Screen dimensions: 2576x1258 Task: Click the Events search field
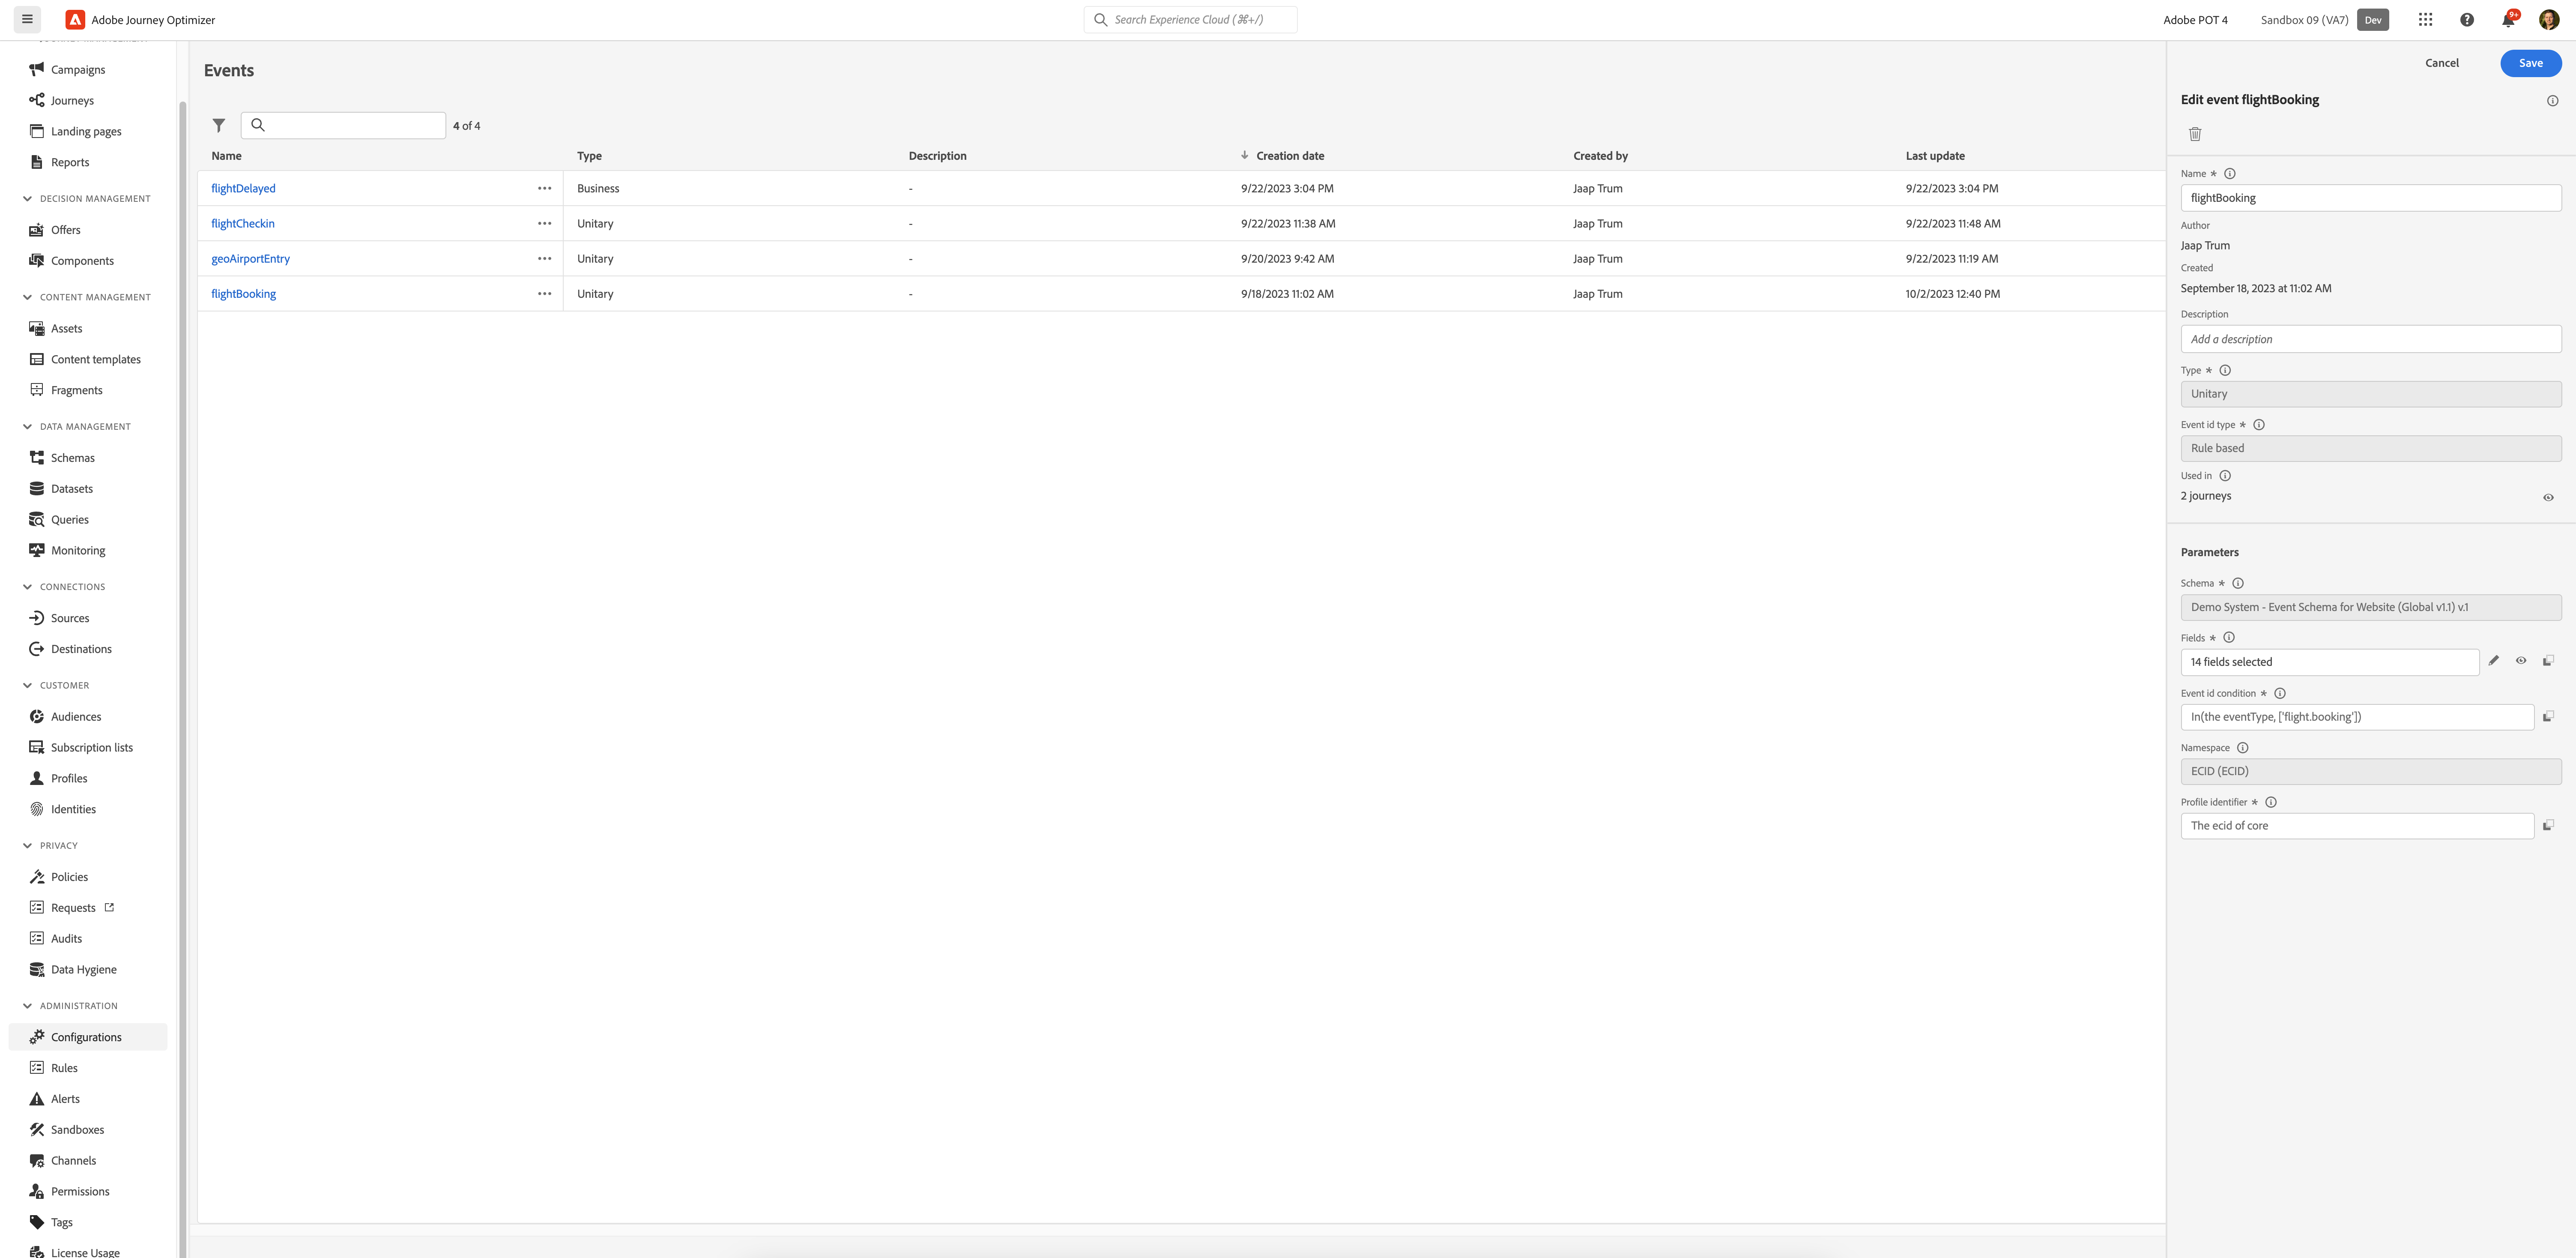tap(343, 126)
